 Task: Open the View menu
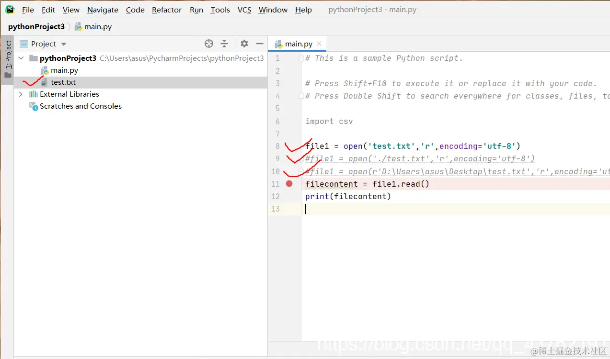[x=71, y=10]
